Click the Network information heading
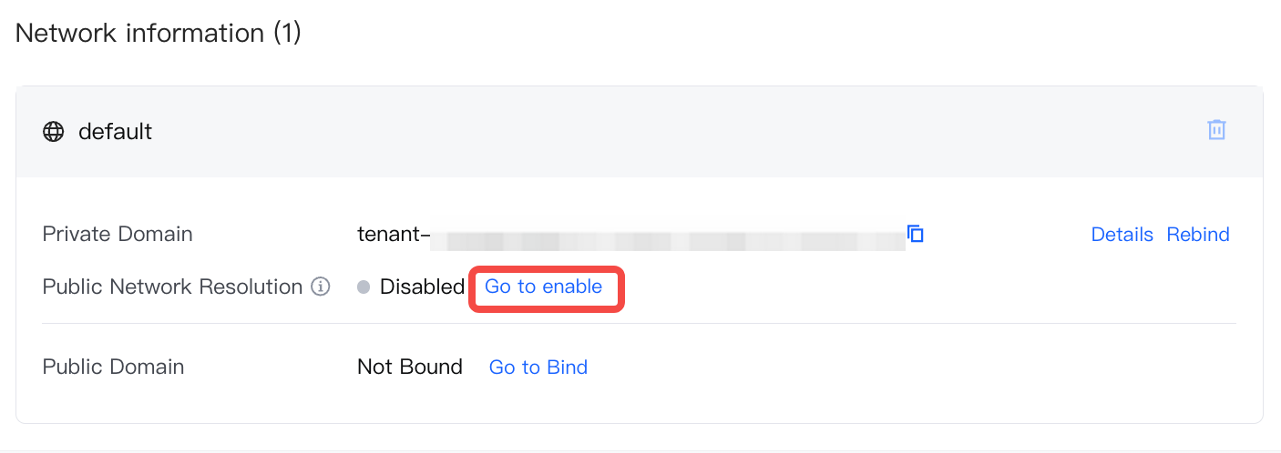 pyautogui.click(x=139, y=34)
